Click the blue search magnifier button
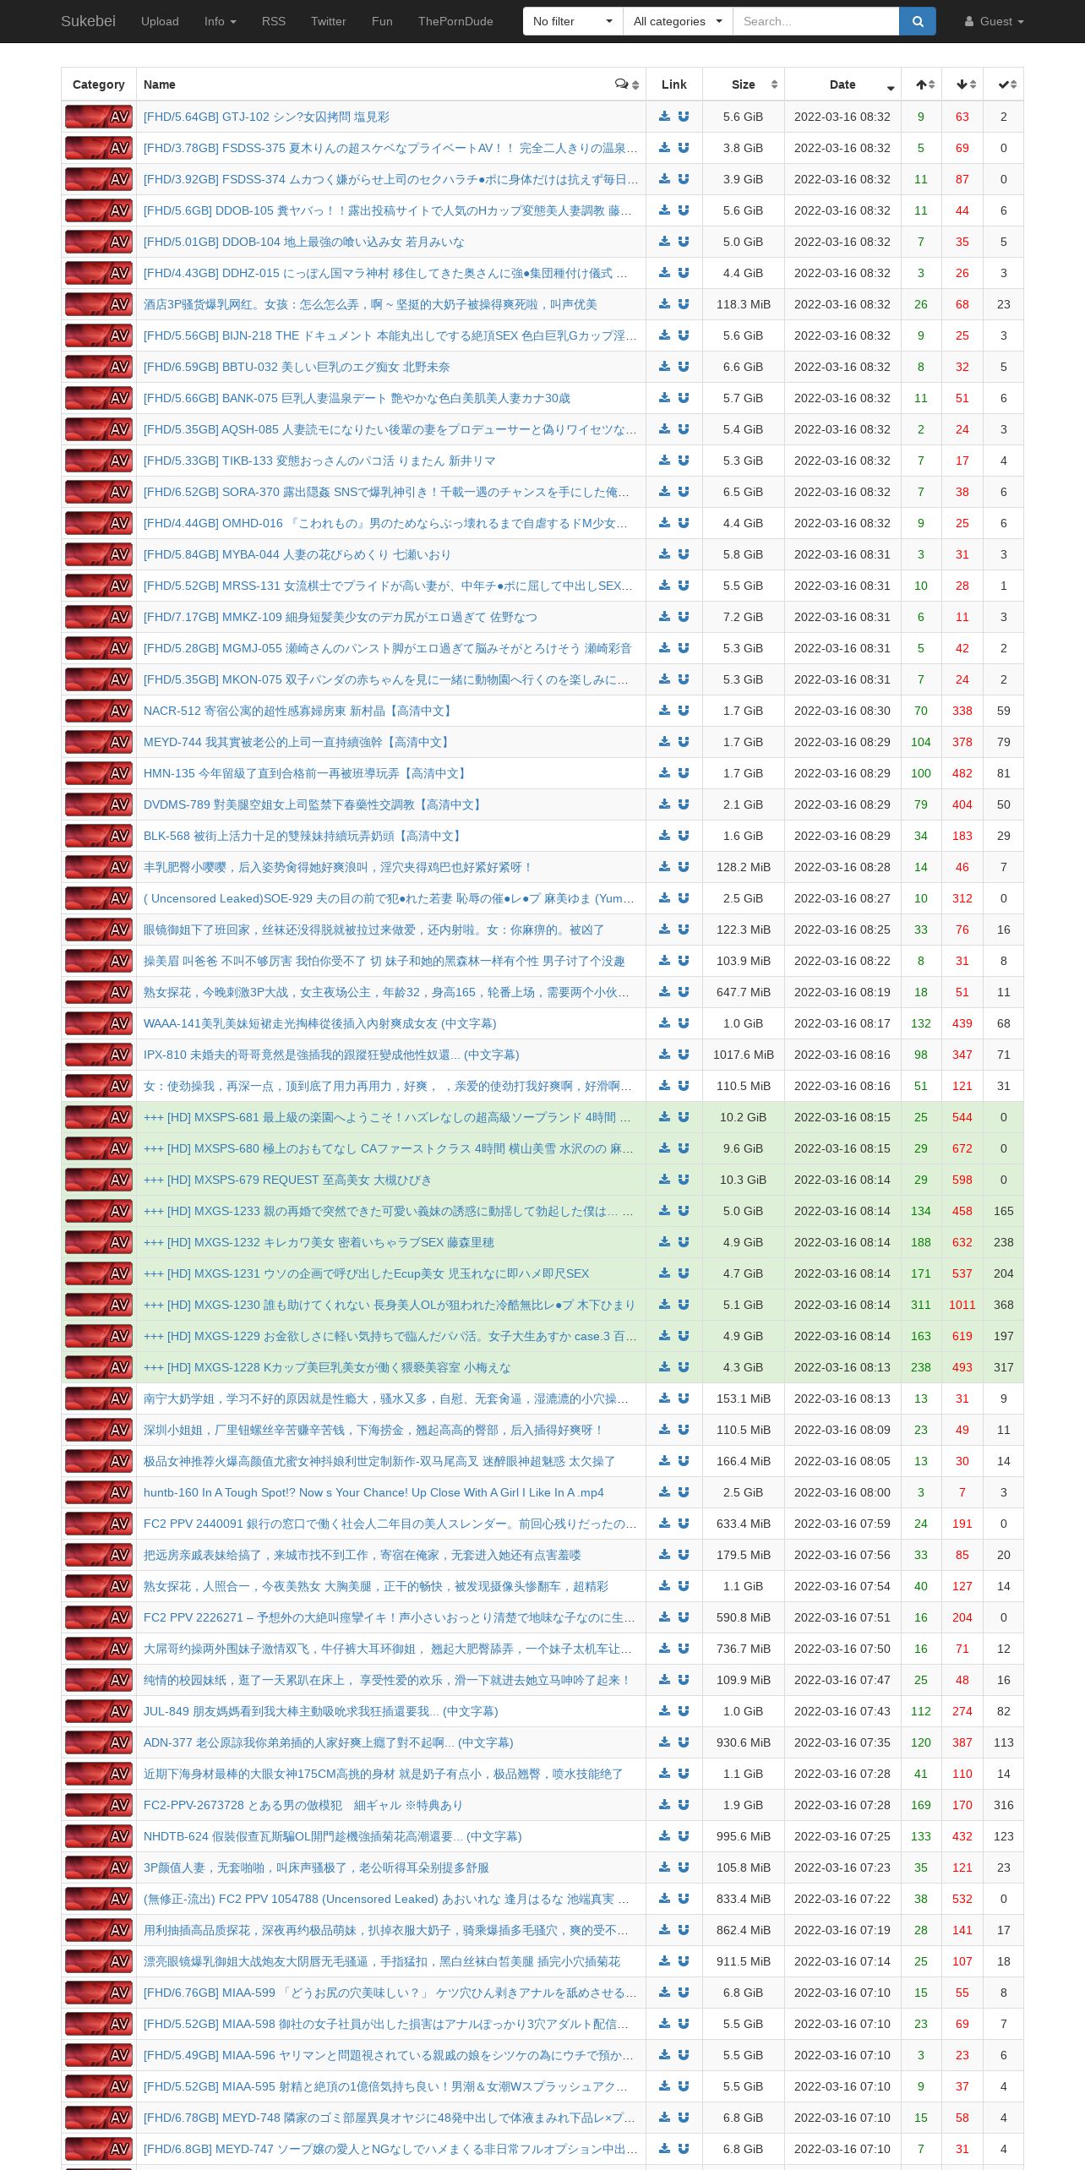The image size is (1085, 2170). coord(918,21)
